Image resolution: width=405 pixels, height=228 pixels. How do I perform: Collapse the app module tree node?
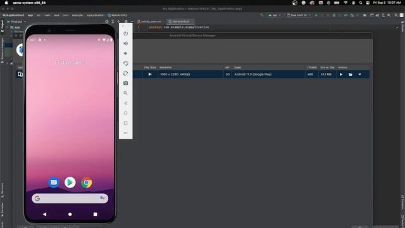pos(8,27)
